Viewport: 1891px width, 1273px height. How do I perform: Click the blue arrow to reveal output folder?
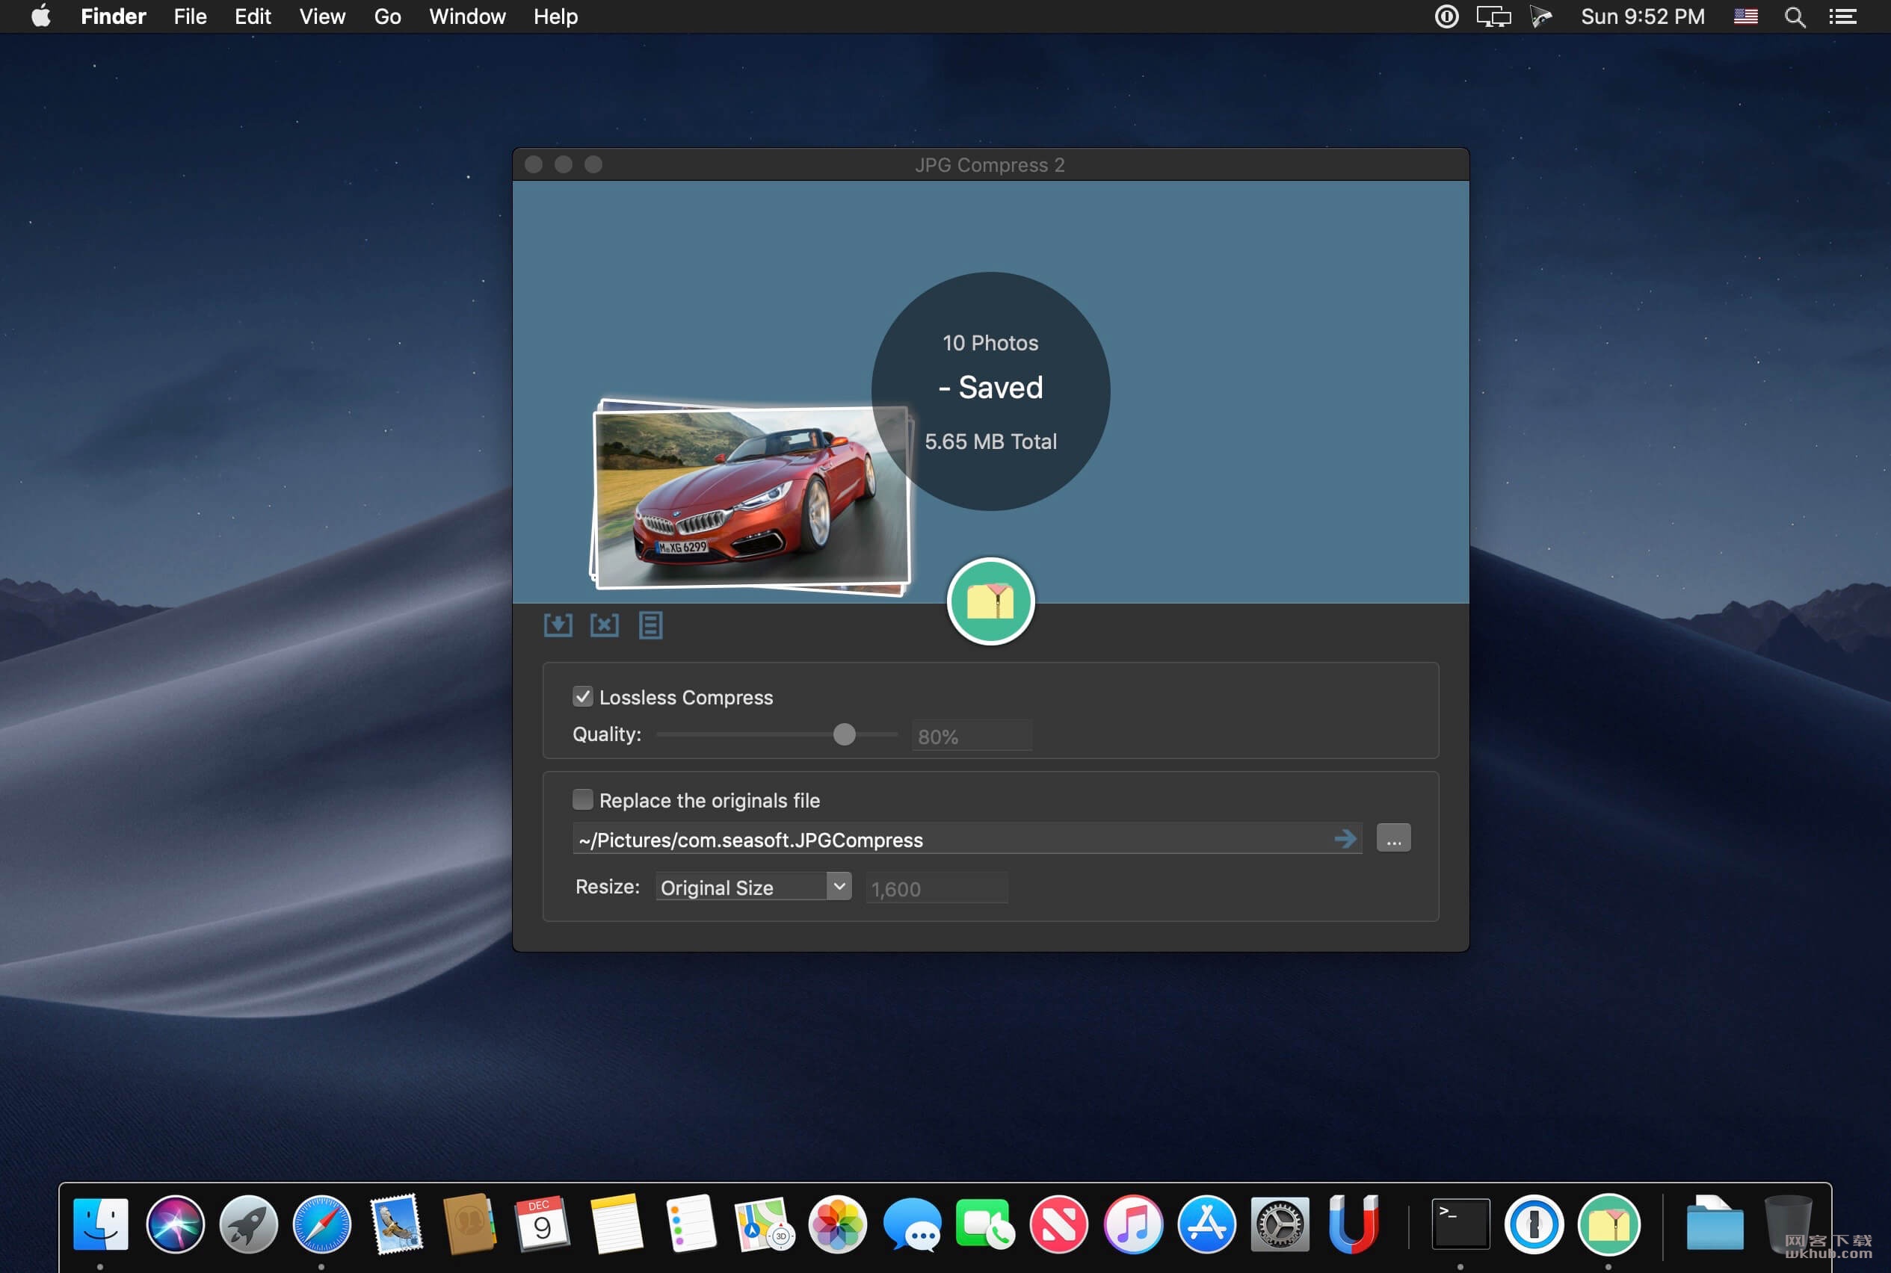pos(1346,839)
